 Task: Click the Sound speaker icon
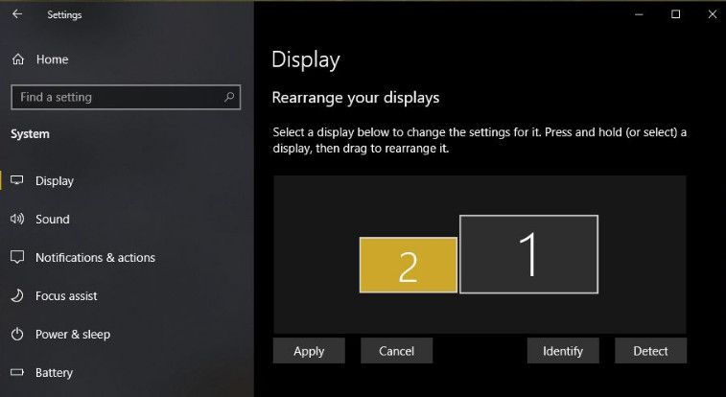click(x=17, y=219)
